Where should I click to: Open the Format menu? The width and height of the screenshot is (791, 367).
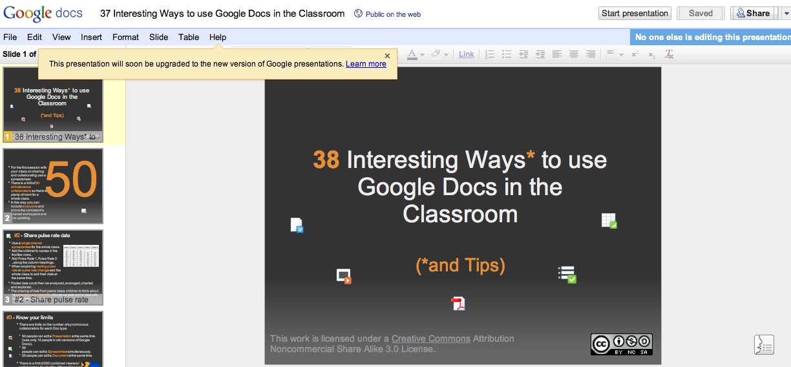click(125, 37)
